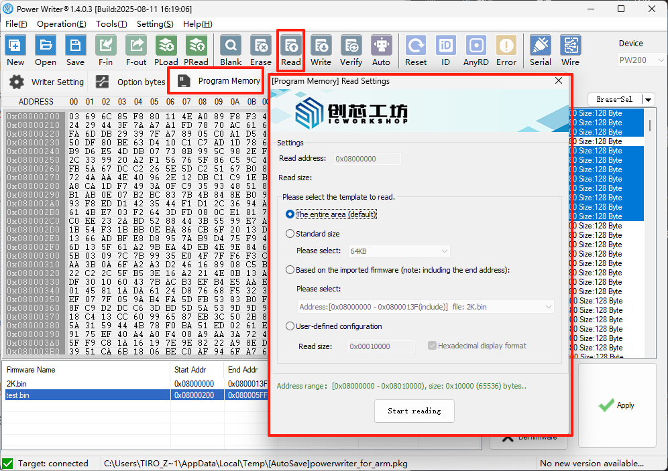Click the 'Start reading' button
The height and width of the screenshot is (471, 668).
tap(414, 411)
